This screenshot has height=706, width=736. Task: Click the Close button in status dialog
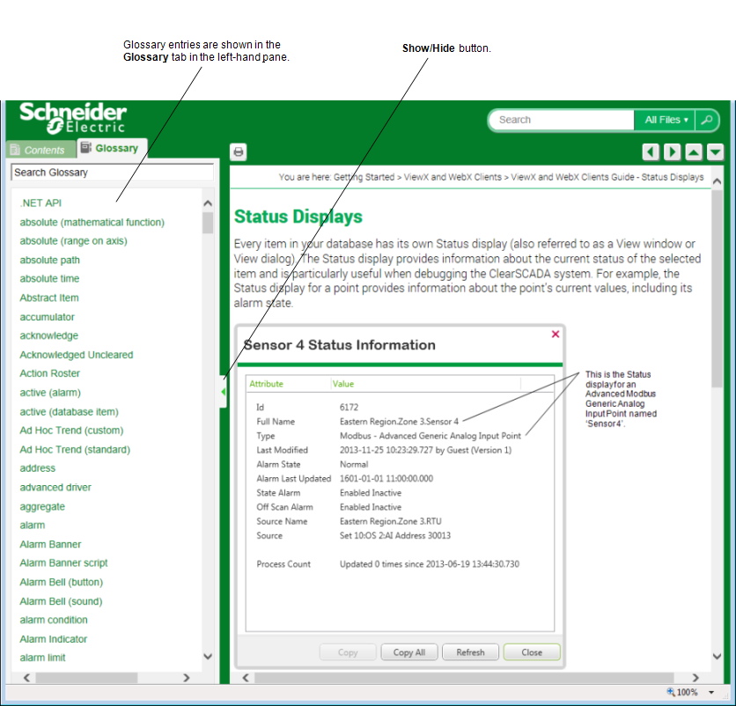[532, 652]
